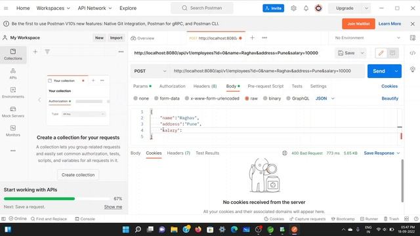Open collections panel options ellipsis
The width and height of the screenshot is (420, 236).
121,52
